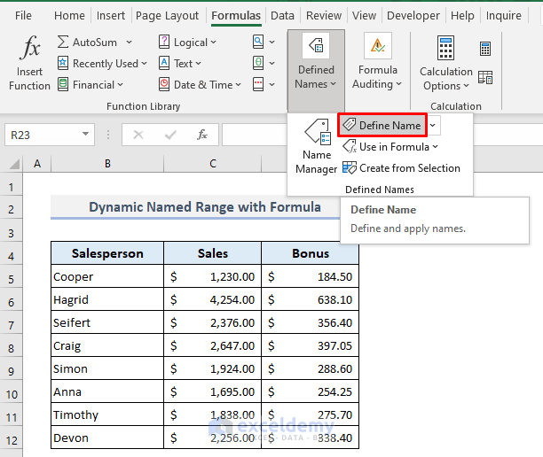Open the File tab

[23, 16]
